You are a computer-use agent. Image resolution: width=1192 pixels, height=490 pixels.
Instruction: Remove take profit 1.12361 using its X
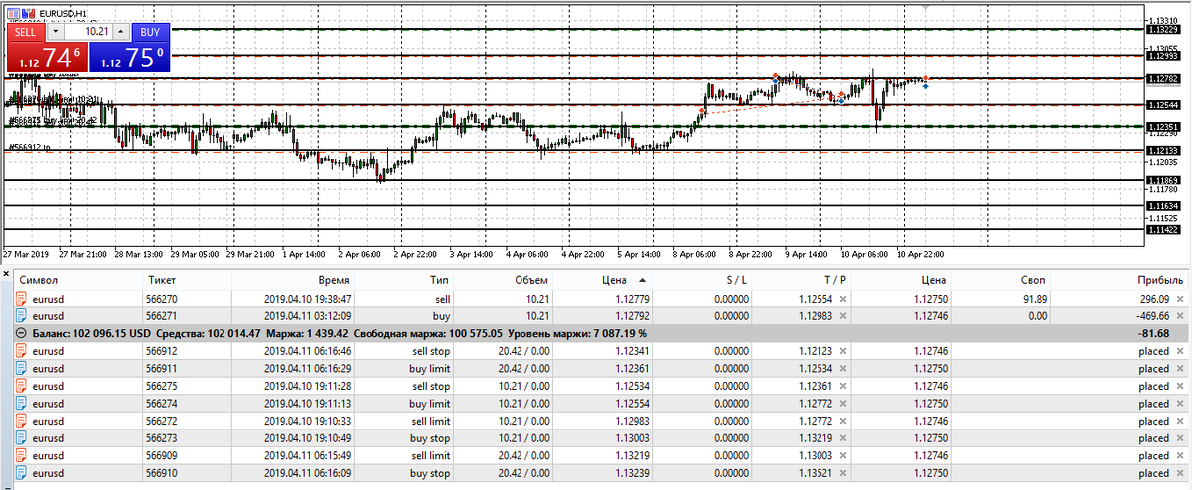842,386
